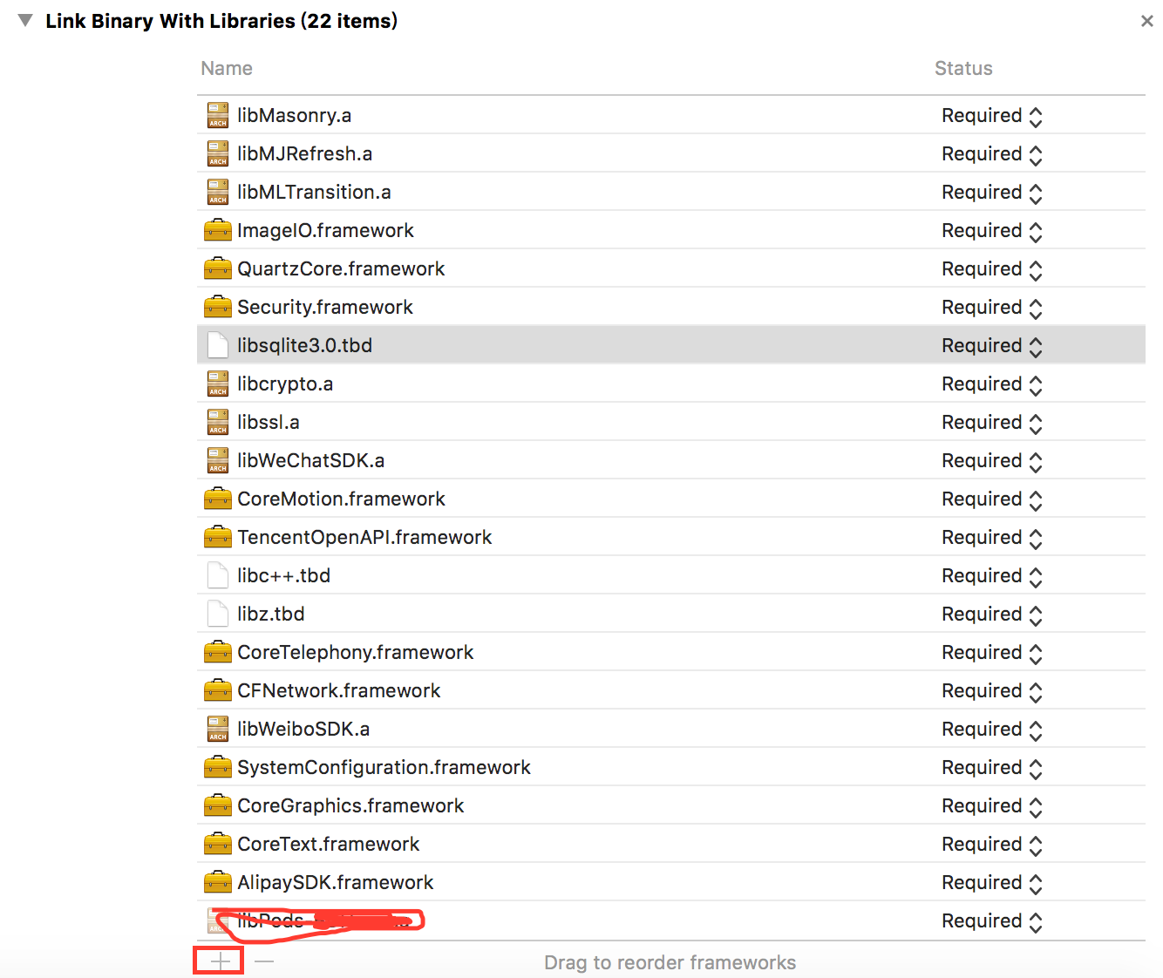The width and height of the screenshot is (1163, 978).
Task: Select the CoreGraphics.framework name text
Action: pyautogui.click(x=350, y=805)
